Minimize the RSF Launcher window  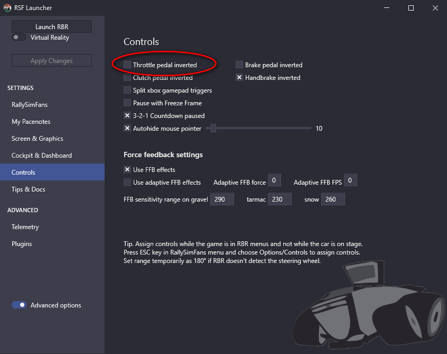[x=387, y=8]
